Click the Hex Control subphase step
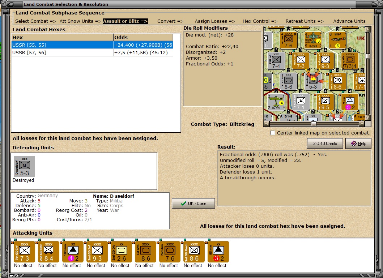 tap(260, 21)
